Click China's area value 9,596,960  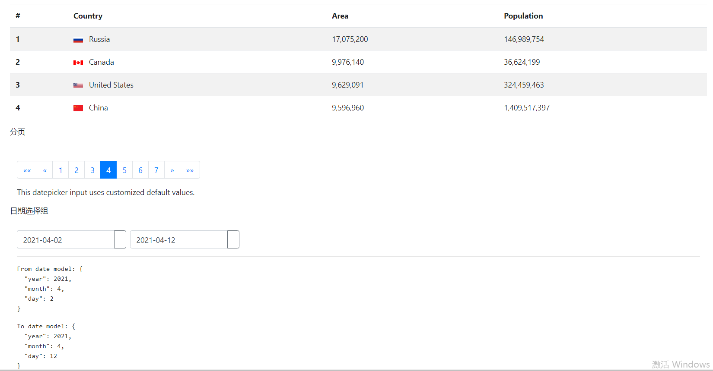pyautogui.click(x=348, y=108)
